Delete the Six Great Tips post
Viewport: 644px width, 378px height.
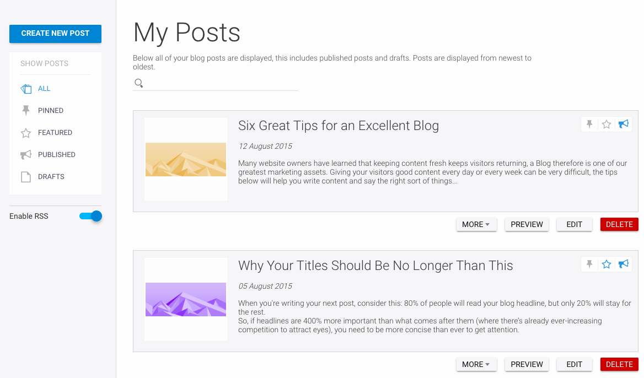(x=619, y=224)
